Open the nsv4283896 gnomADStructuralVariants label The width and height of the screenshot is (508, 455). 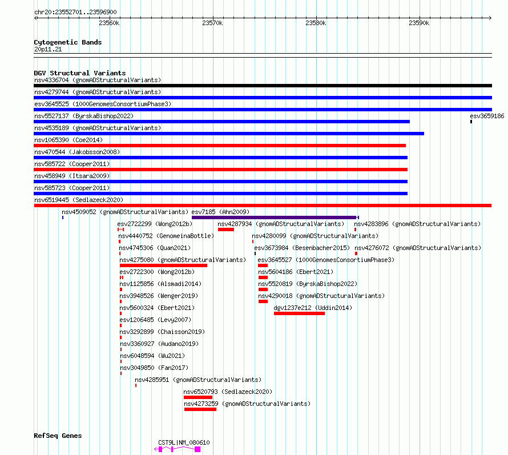pyautogui.click(x=417, y=224)
